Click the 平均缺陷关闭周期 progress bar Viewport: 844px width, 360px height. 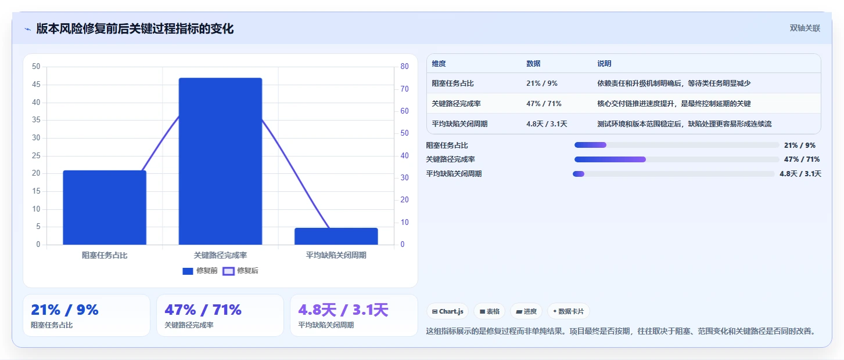(x=674, y=174)
